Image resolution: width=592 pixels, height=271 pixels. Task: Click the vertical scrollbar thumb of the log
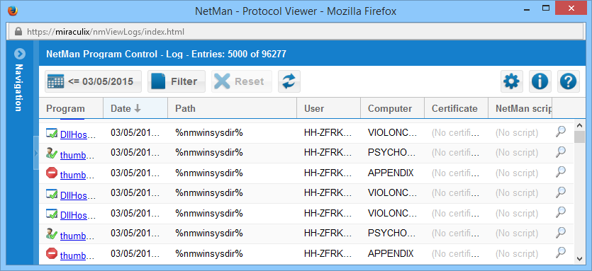click(579, 137)
